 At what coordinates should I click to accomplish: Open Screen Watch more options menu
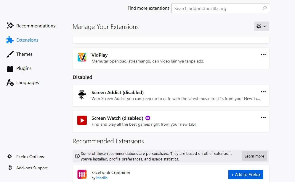point(263,117)
